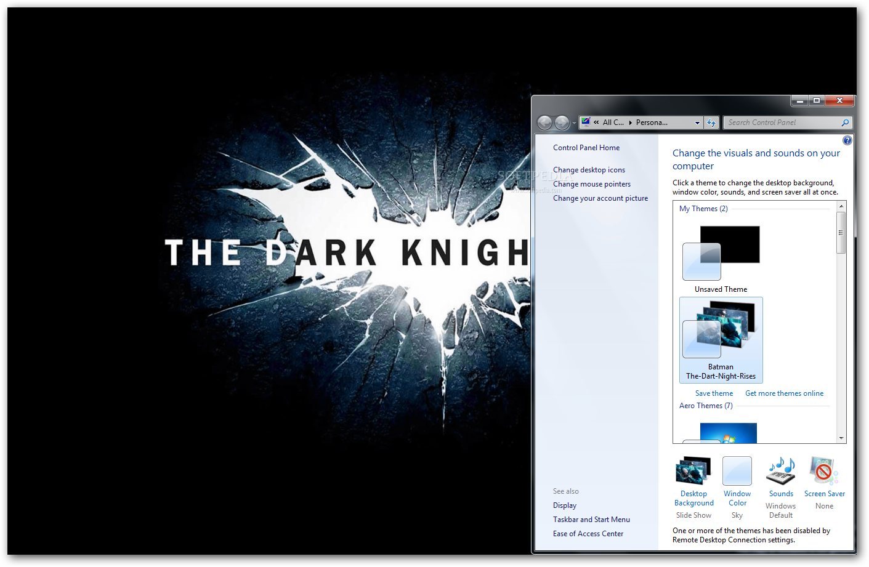Screen dimensions: 869x567
Task: Minimize the Personalization window
Action: click(x=799, y=100)
